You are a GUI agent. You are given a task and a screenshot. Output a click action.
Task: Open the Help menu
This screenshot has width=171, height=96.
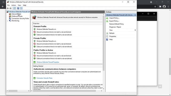pyautogui.click(x=25, y=5)
